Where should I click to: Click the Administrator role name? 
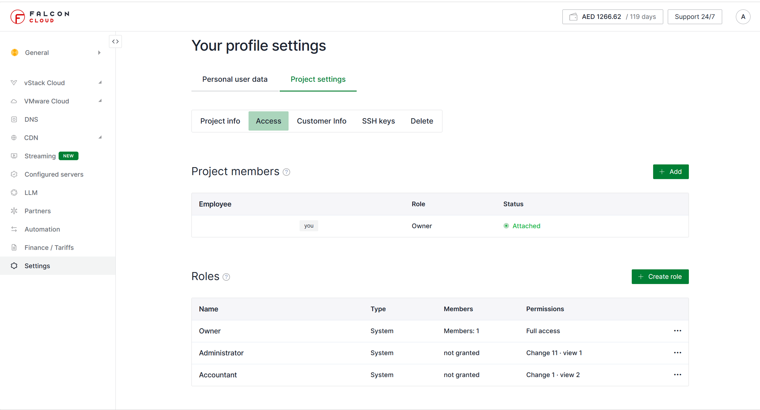[221, 353]
